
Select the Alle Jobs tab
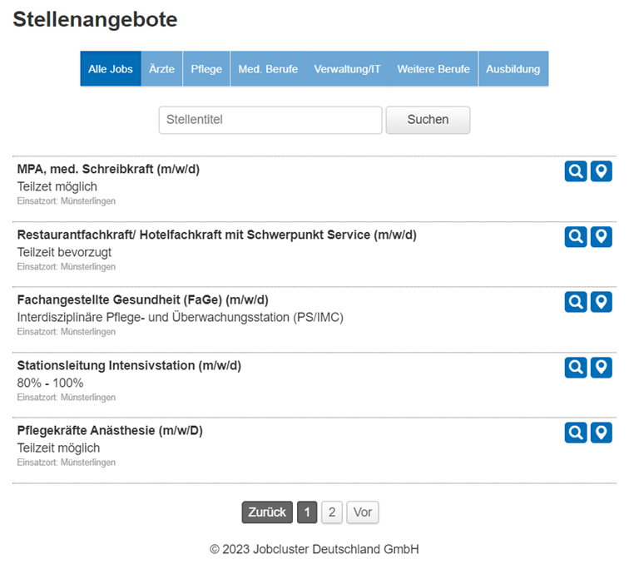pos(111,69)
